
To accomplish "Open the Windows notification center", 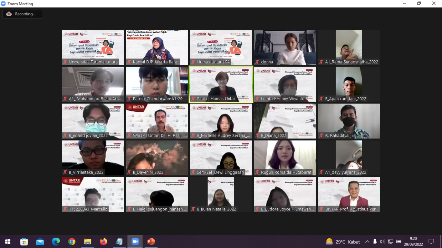I will tap(431, 241).
